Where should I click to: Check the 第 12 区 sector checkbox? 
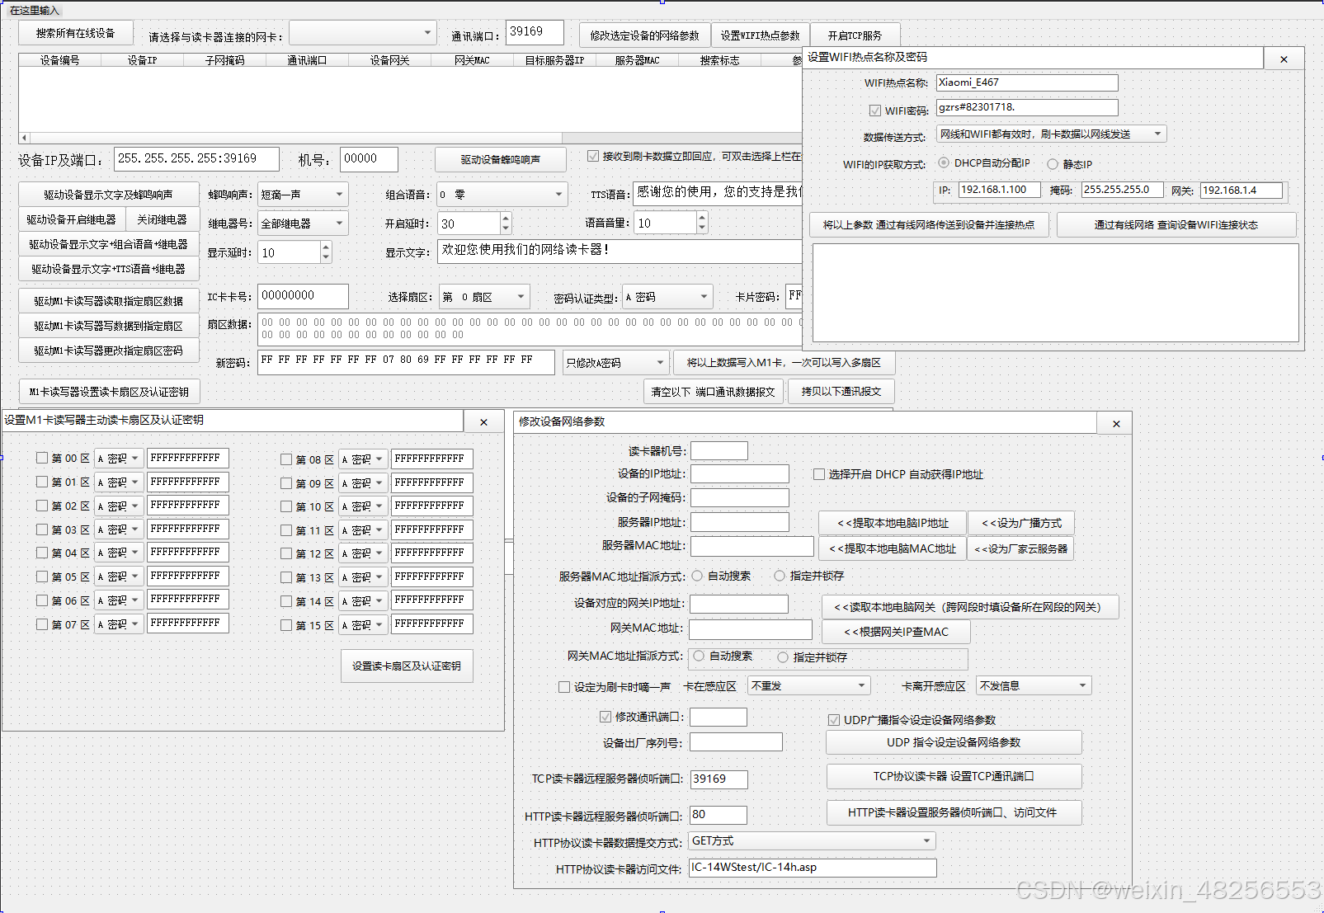click(x=286, y=553)
